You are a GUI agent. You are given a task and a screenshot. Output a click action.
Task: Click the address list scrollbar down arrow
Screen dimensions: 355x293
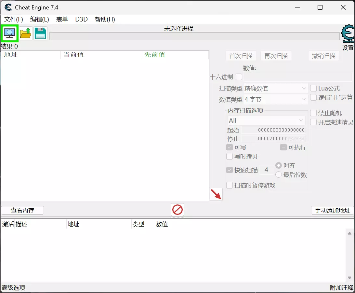pyautogui.click(x=349, y=278)
